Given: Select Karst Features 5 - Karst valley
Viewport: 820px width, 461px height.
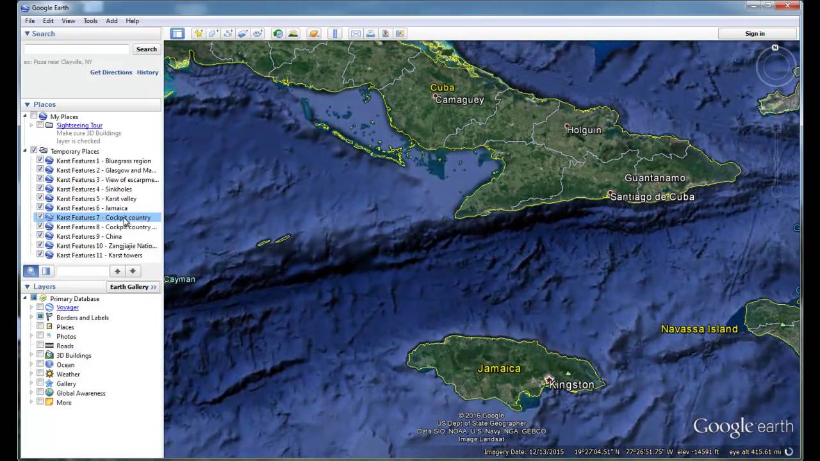Looking at the screenshot, I should [x=96, y=198].
